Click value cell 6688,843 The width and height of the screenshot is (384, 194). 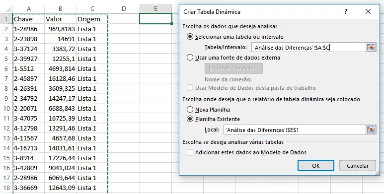[60, 108]
